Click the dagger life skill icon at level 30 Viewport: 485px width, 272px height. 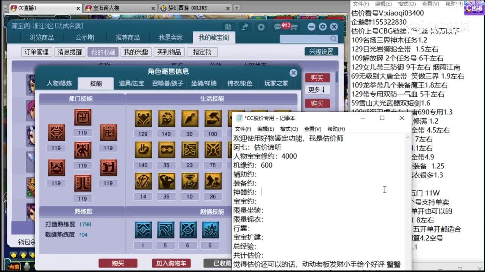click(x=189, y=119)
